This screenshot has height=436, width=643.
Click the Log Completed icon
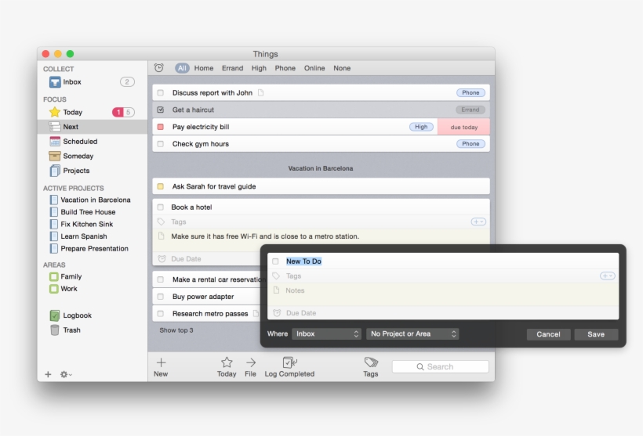click(289, 362)
